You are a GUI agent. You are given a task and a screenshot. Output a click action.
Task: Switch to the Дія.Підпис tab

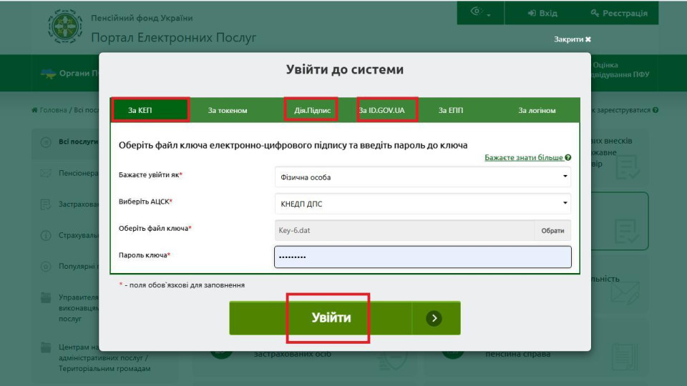312,110
